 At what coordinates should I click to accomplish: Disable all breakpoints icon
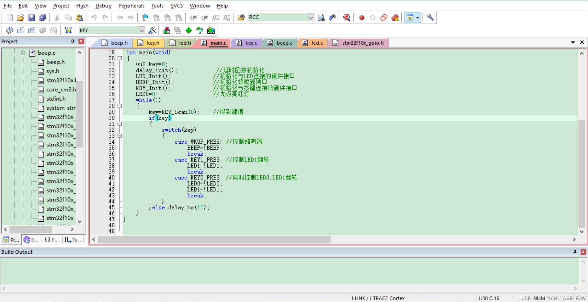point(384,18)
